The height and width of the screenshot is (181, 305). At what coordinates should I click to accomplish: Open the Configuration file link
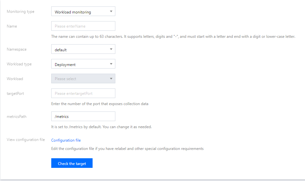click(66, 140)
